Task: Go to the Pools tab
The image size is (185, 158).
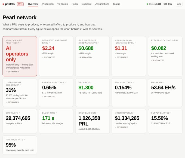Action: coord(75,4)
